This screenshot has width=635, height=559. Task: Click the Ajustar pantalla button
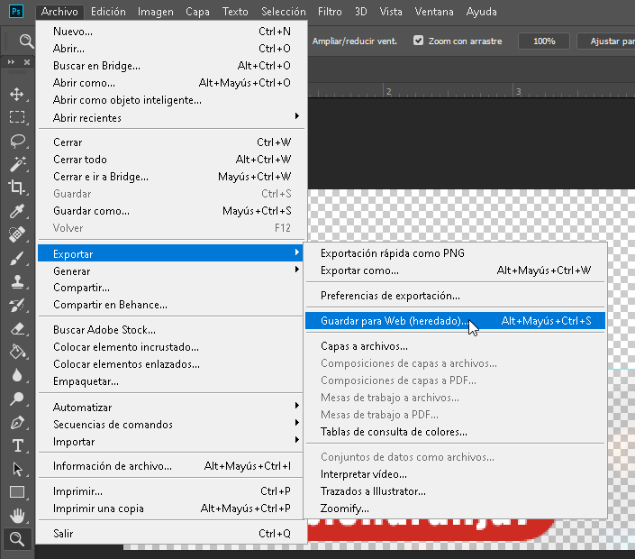(606, 41)
